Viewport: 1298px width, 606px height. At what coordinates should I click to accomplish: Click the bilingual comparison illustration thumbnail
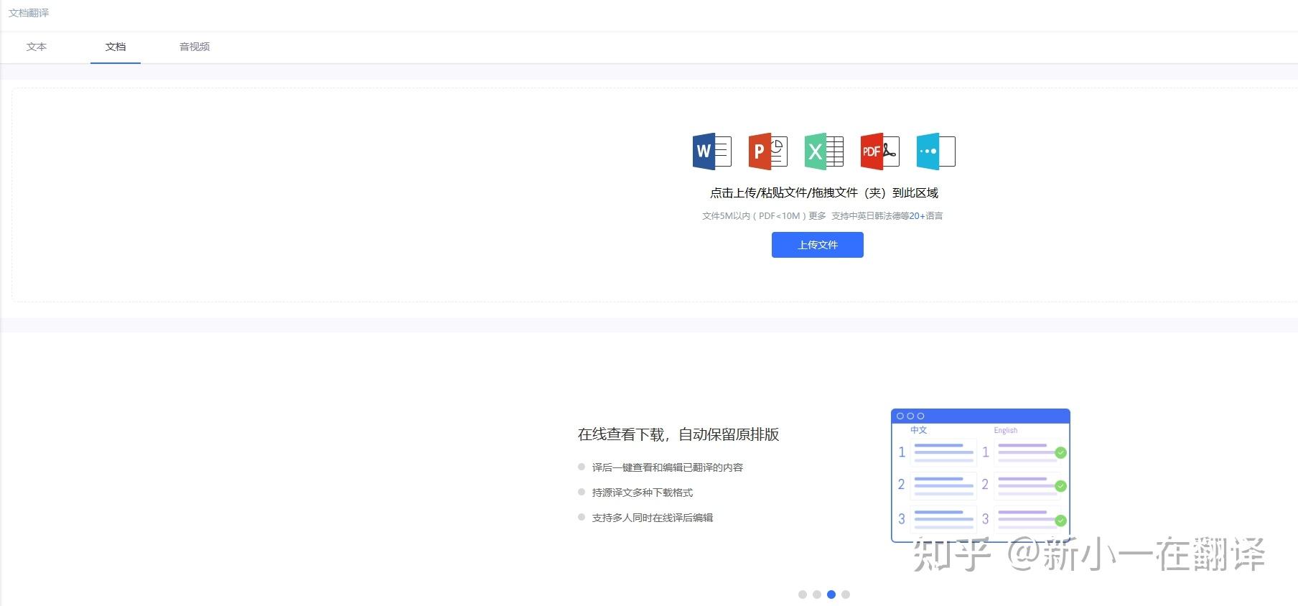(981, 475)
